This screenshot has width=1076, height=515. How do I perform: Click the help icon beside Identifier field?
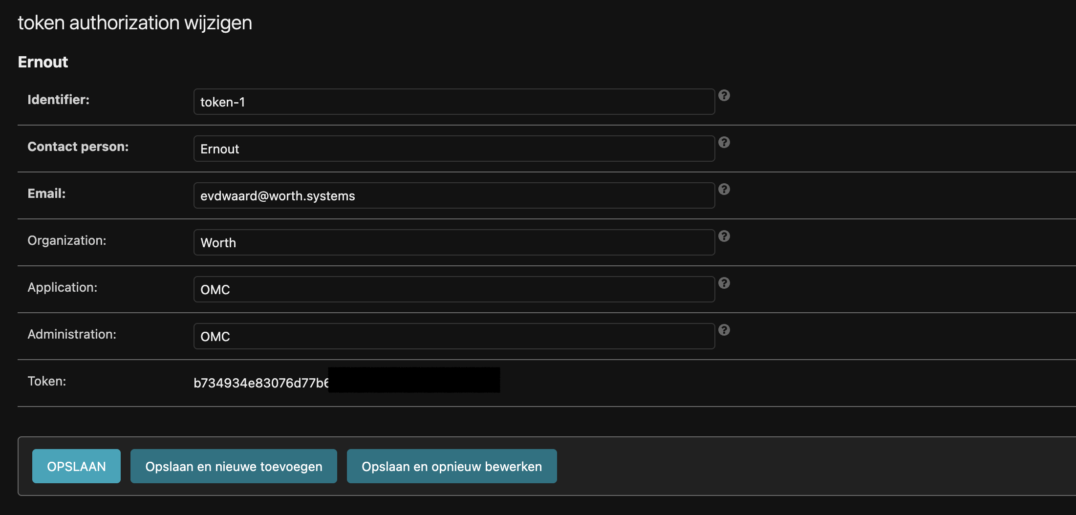[724, 95]
